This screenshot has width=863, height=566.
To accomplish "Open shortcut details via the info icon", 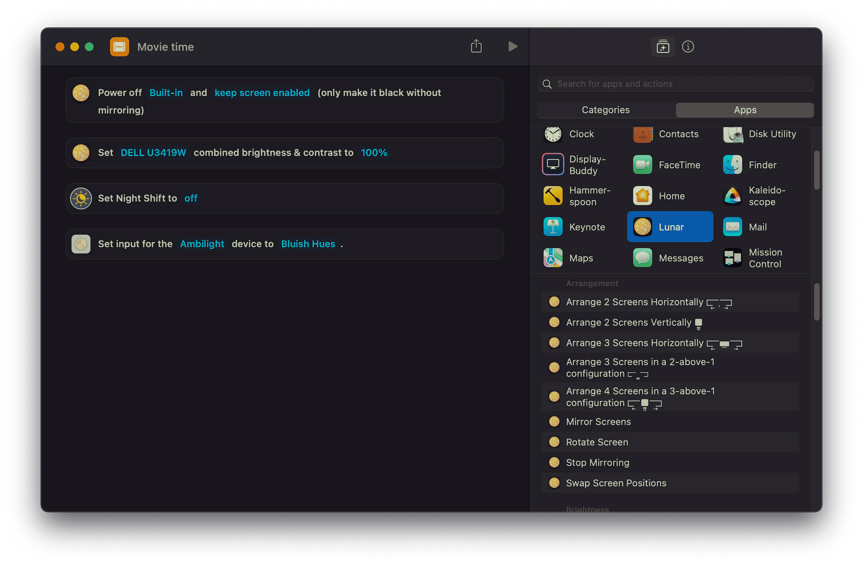I will pos(688,46).
